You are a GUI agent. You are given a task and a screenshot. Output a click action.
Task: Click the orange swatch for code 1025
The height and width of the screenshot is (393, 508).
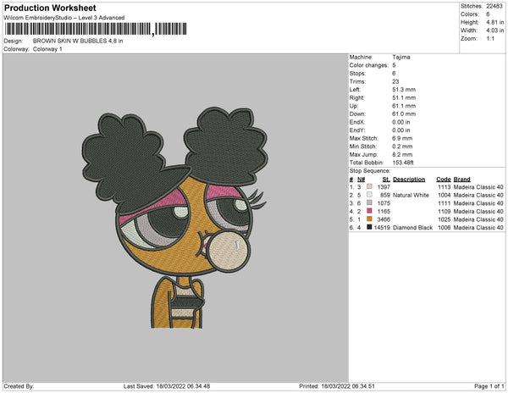[369, 219]
